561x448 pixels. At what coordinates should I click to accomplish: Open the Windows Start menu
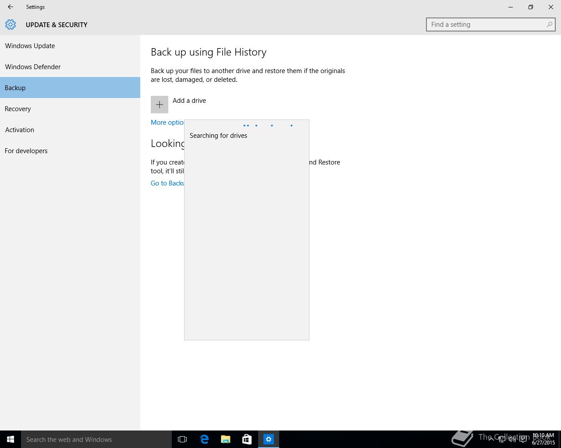coord(11,439)
